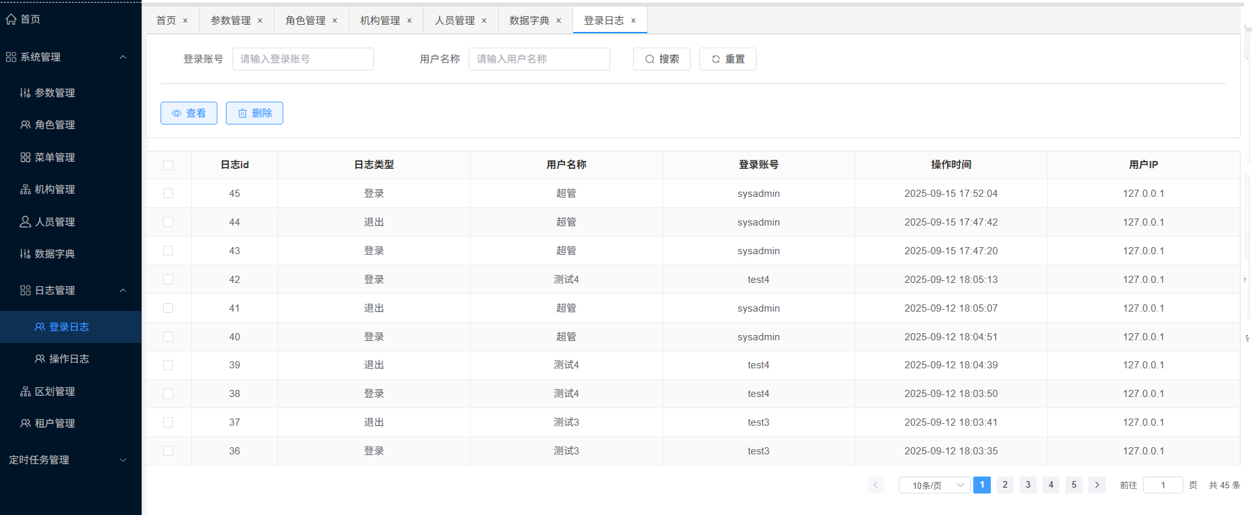This screenshot has height=515, width=1252.
Task: Tick the checkbox for log id 43
Action: pos(168,251)
